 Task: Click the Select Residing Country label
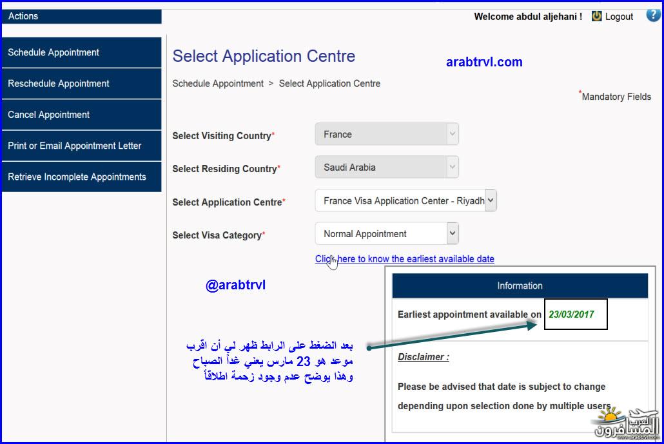pyautogui.click(x=226, y=169)
